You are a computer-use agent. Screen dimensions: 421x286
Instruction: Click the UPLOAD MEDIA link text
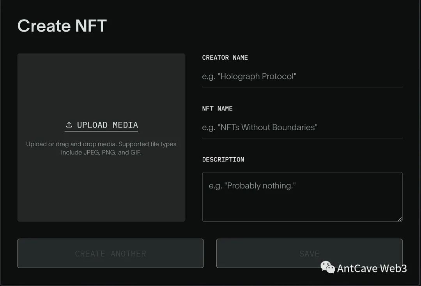(107, 125)
